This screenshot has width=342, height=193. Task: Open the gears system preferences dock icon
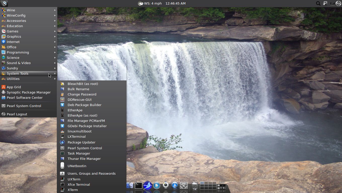tap(184, 185)
